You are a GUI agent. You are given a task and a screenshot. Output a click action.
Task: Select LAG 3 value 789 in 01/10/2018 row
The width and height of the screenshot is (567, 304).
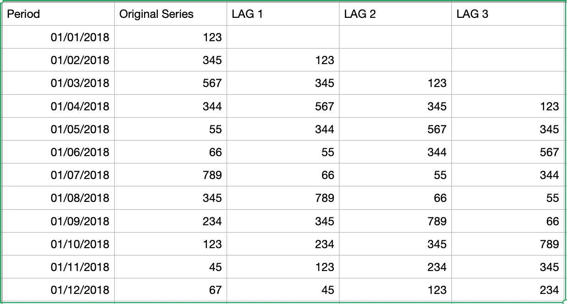(507, 244)
